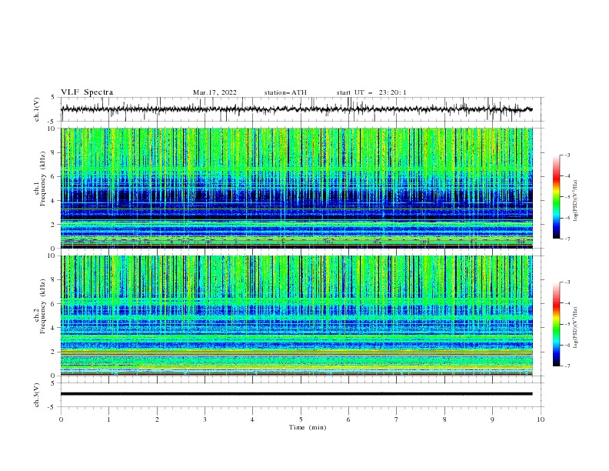Screen dimensions: 609x471
Task: Click the "10" tick on the time axis
Action: [x=541, y=419]
